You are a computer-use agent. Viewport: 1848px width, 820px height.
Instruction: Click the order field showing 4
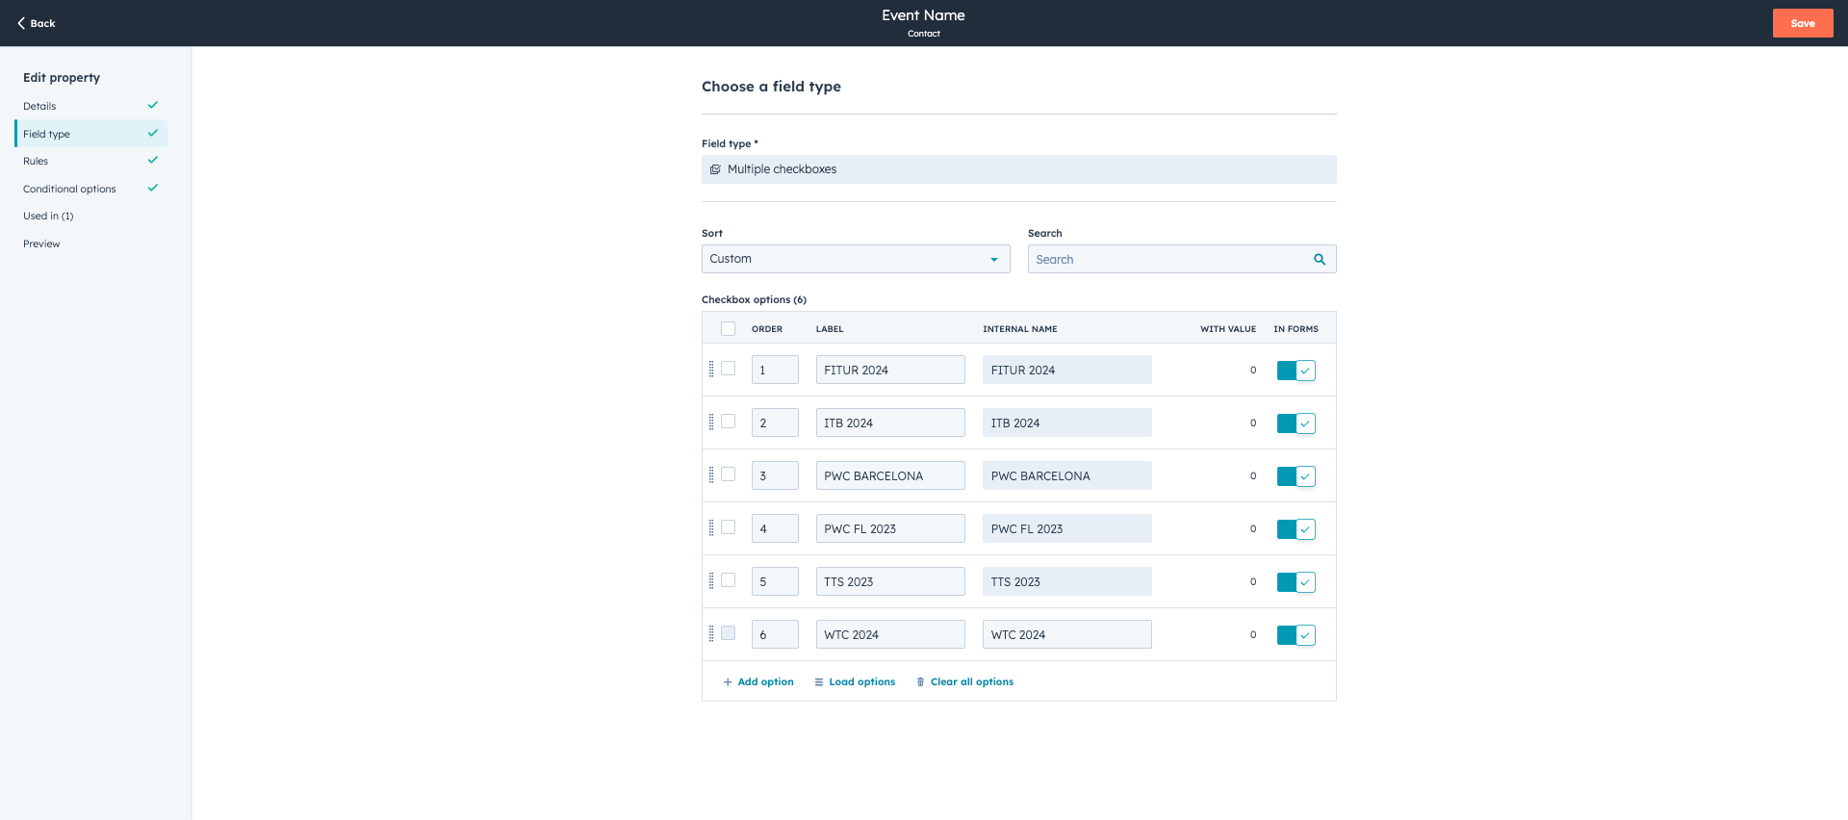click(x=775, y=528)
